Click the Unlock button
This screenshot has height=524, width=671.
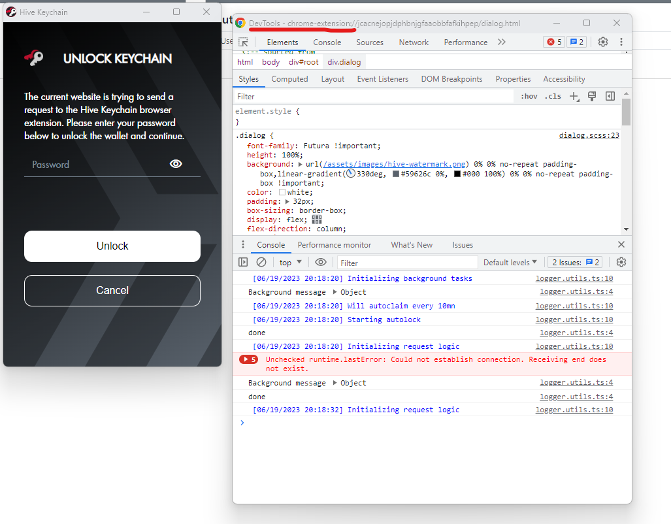pyautogui.click(x=112, y=246)
